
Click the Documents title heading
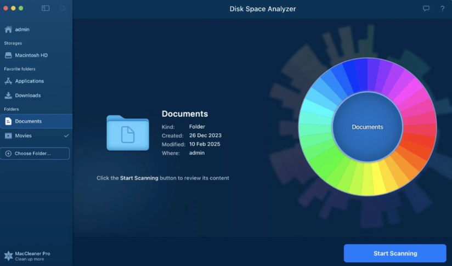point(185,114)
